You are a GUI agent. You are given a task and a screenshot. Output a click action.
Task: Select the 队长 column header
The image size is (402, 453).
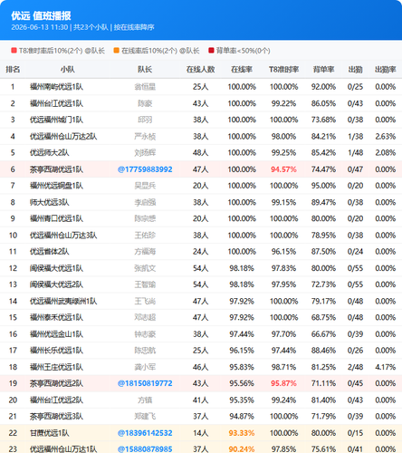coord(145,70)
